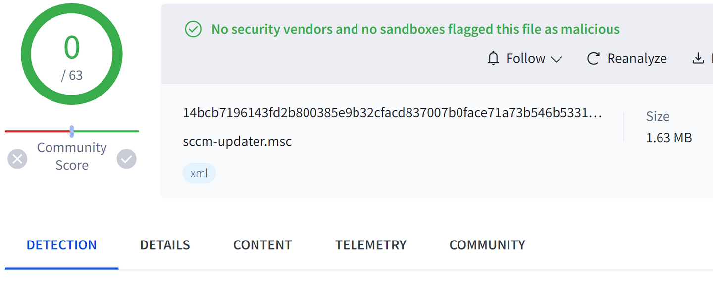Click the download icon at the top right
The width and height of the screenshot is (713, 289).
tap(697, 58)
